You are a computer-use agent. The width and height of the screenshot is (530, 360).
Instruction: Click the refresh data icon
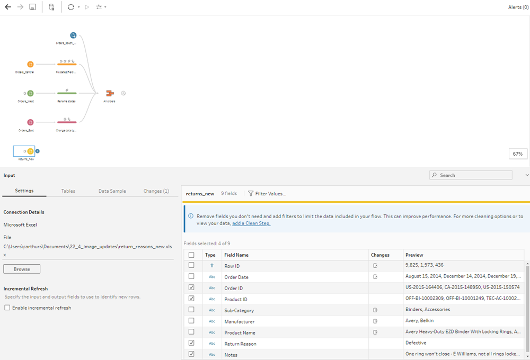pos(70,7)
